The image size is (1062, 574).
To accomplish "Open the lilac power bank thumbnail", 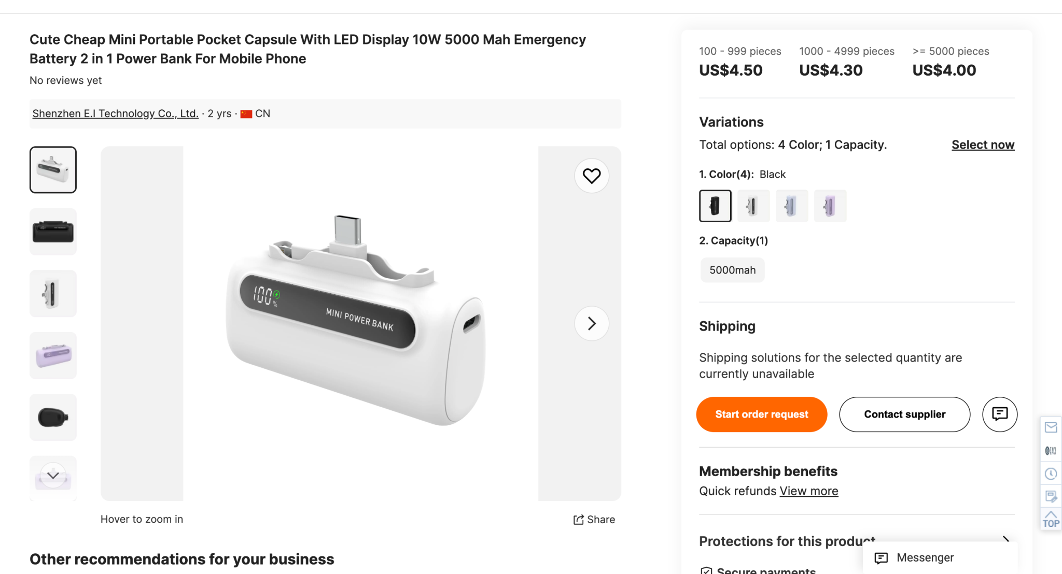I will 53,355.
